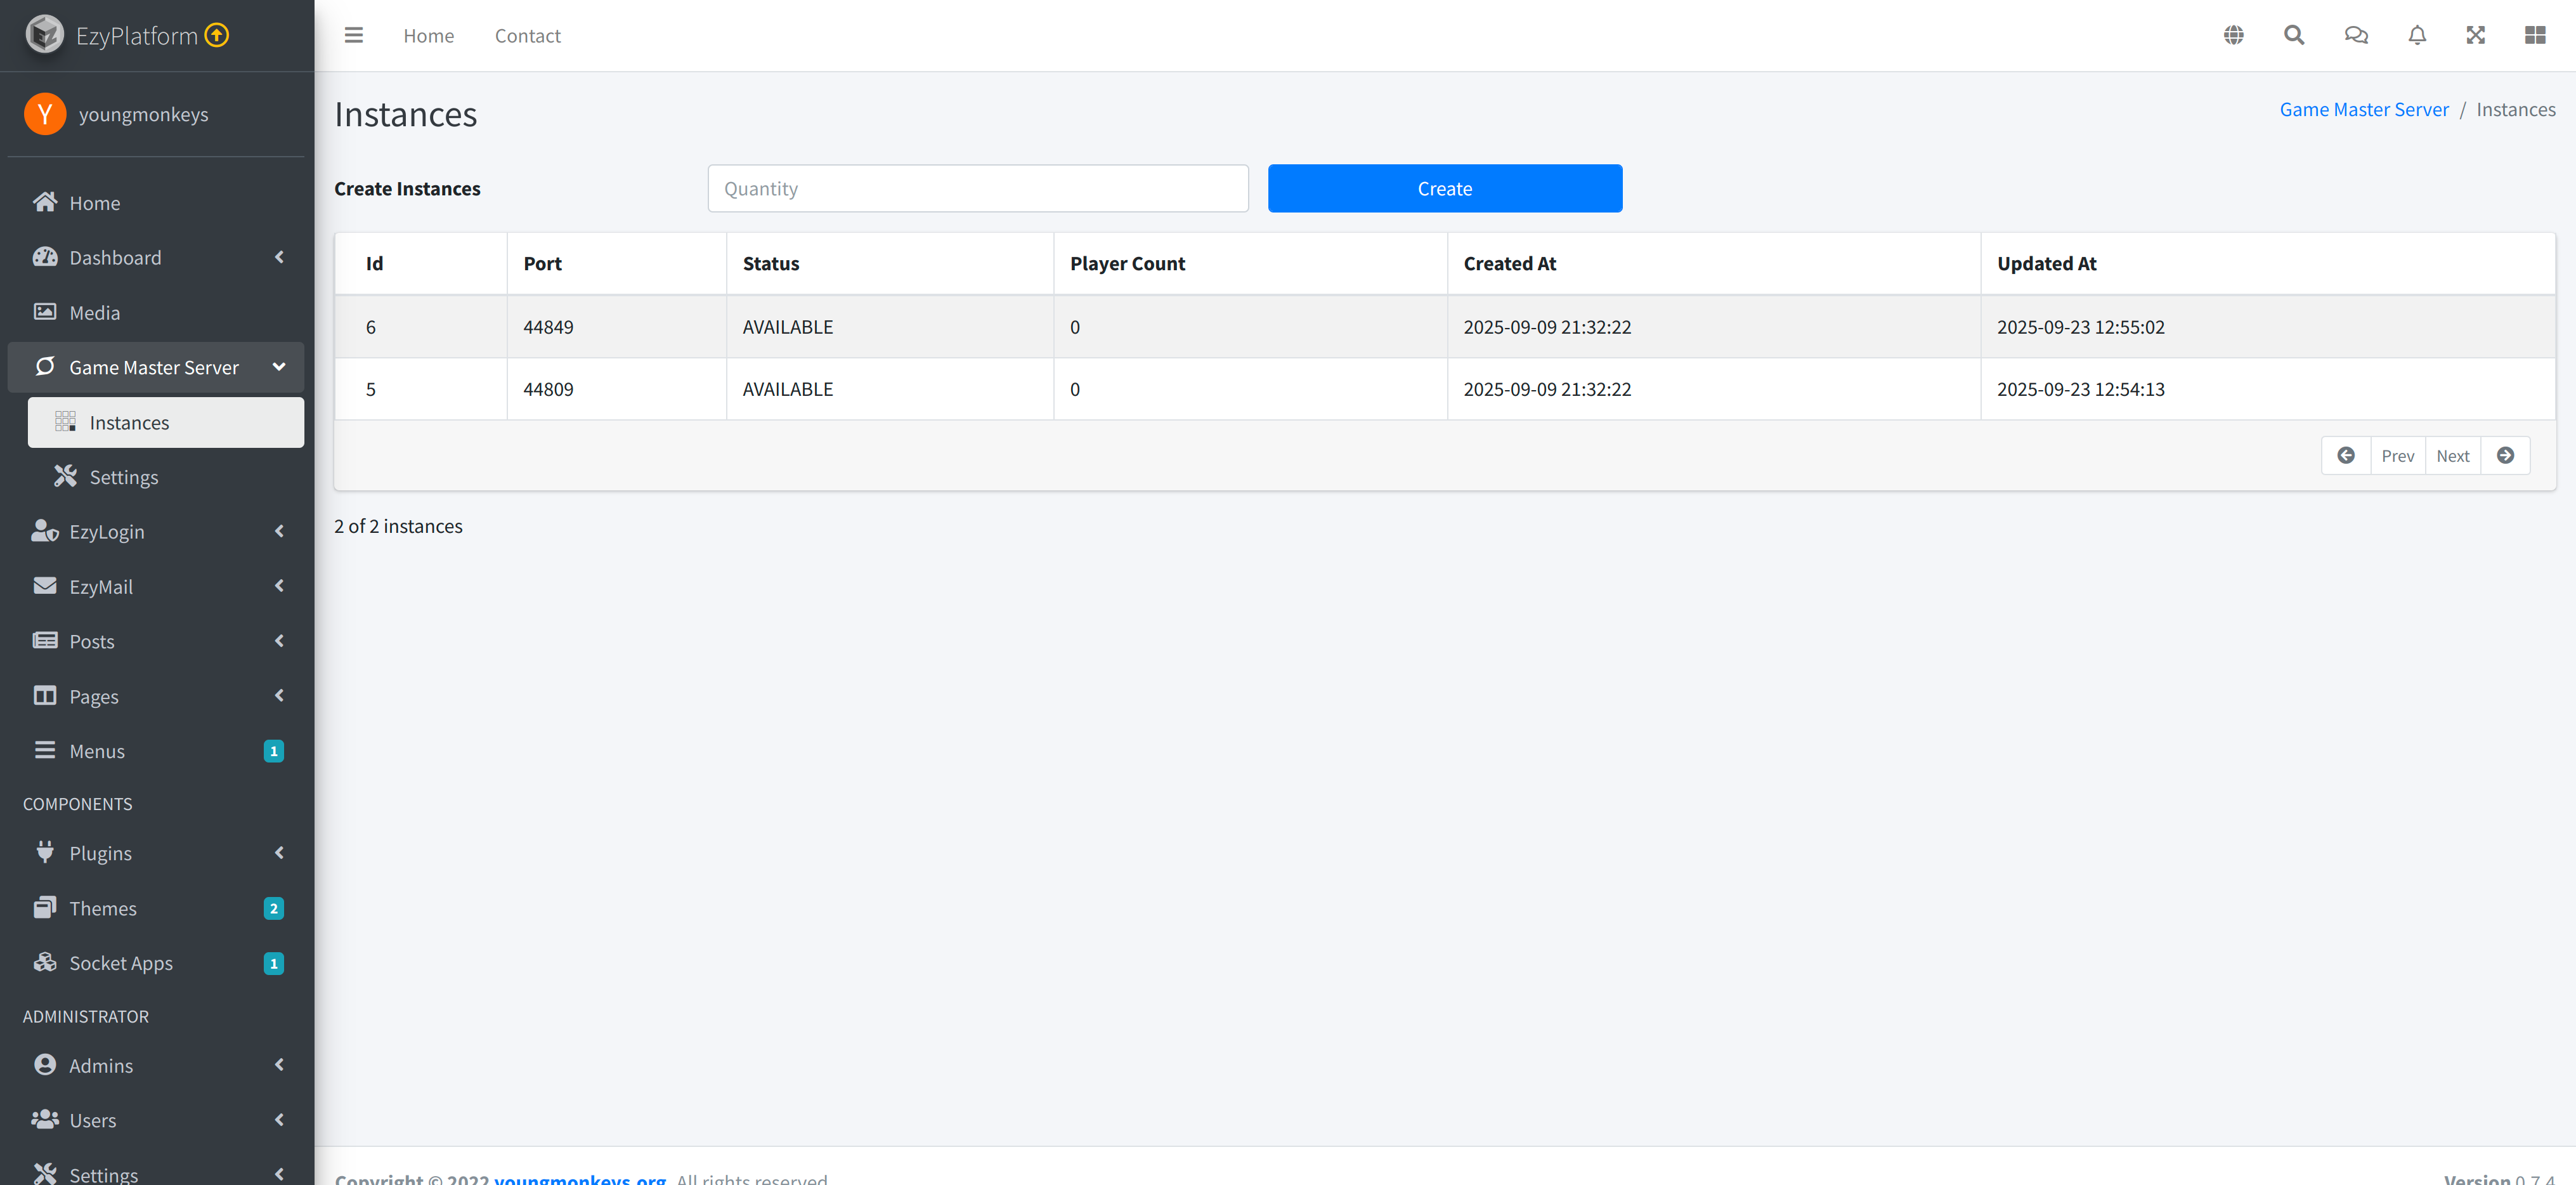Open the Media library
2576x1185 pixels.
95,312
